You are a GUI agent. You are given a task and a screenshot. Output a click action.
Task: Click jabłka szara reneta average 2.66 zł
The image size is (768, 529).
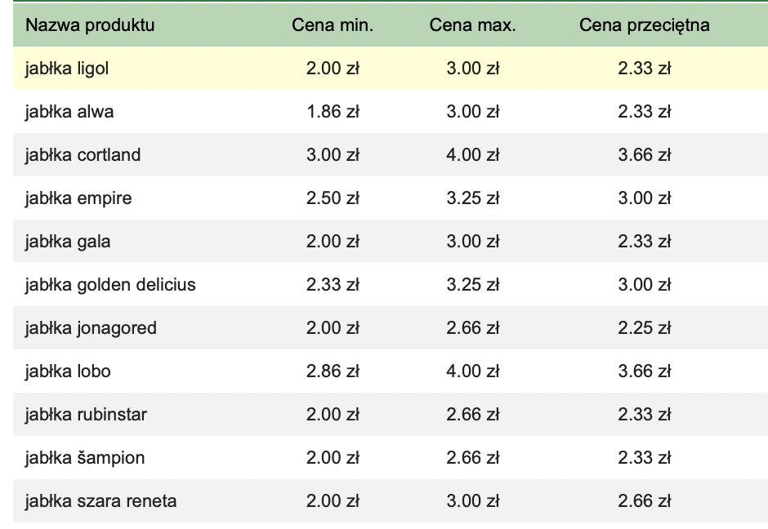pyautogui.click(x=644, y=501)
